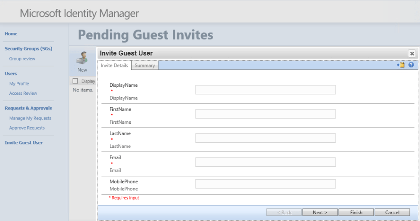Go to Home in the sidebar
Screen dimensions: 420x221
(x=11, y=34)
